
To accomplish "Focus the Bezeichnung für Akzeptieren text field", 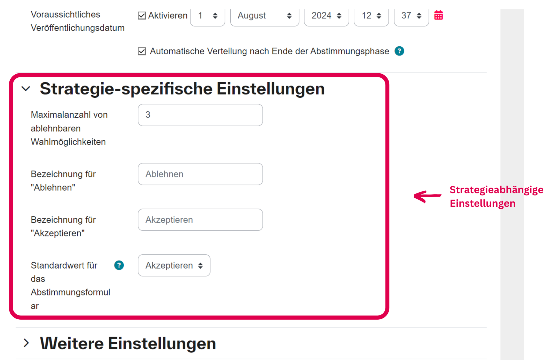I will pos(200,220).
